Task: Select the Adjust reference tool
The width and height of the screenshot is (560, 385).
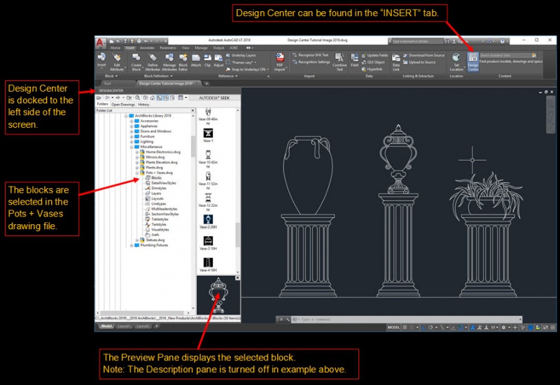Action: coord(218,60)
